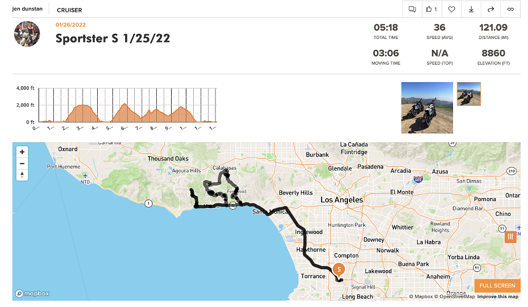Viewport: 528px width, 307px height.
Task: View the large motorcycle photo thumbnail
Action: pos(427,108)
